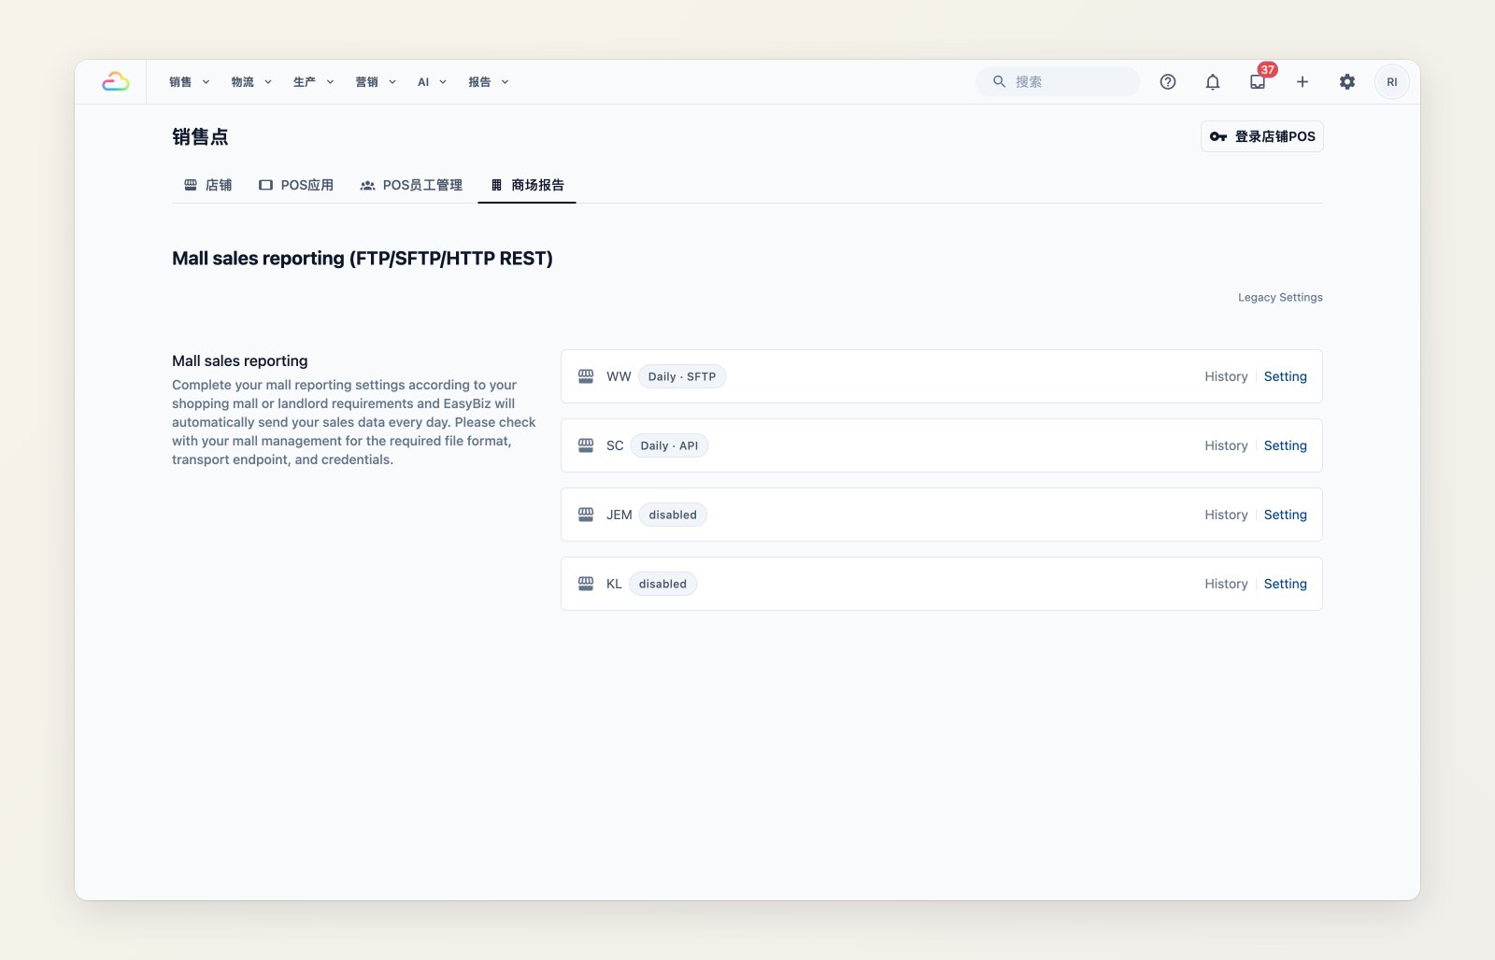Click the store icon beside WW
The height and width of the screenshot is (960, 1495).
586,376
